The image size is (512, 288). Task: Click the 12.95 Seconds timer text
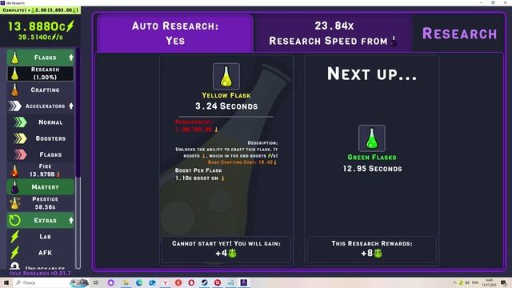point(372,169)
